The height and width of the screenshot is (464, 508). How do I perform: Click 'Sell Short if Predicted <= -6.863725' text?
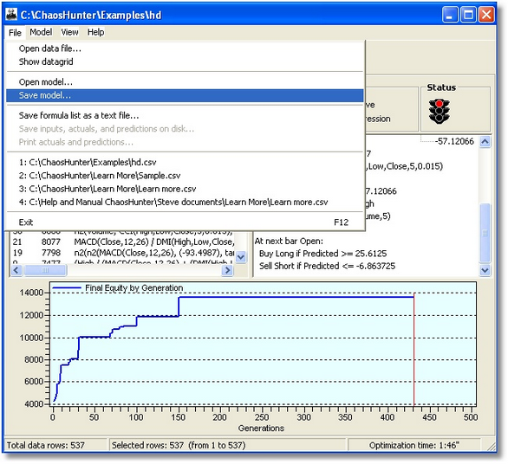click(327, 267)
